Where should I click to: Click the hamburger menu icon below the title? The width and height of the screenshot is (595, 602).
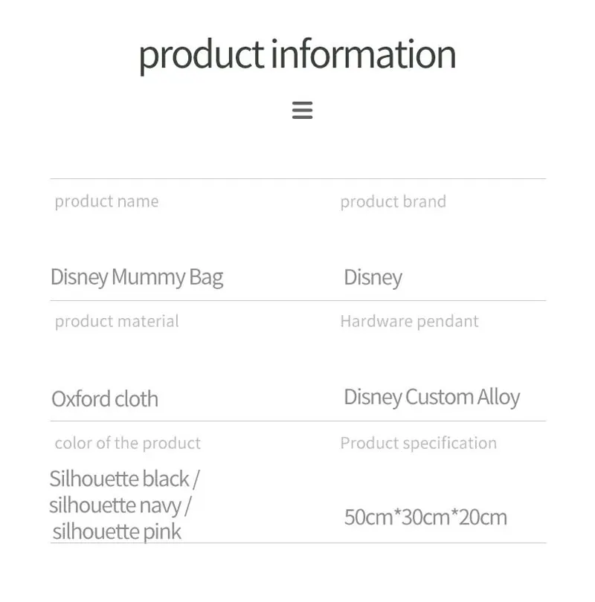pyautogui.click(x=302, y=110)
